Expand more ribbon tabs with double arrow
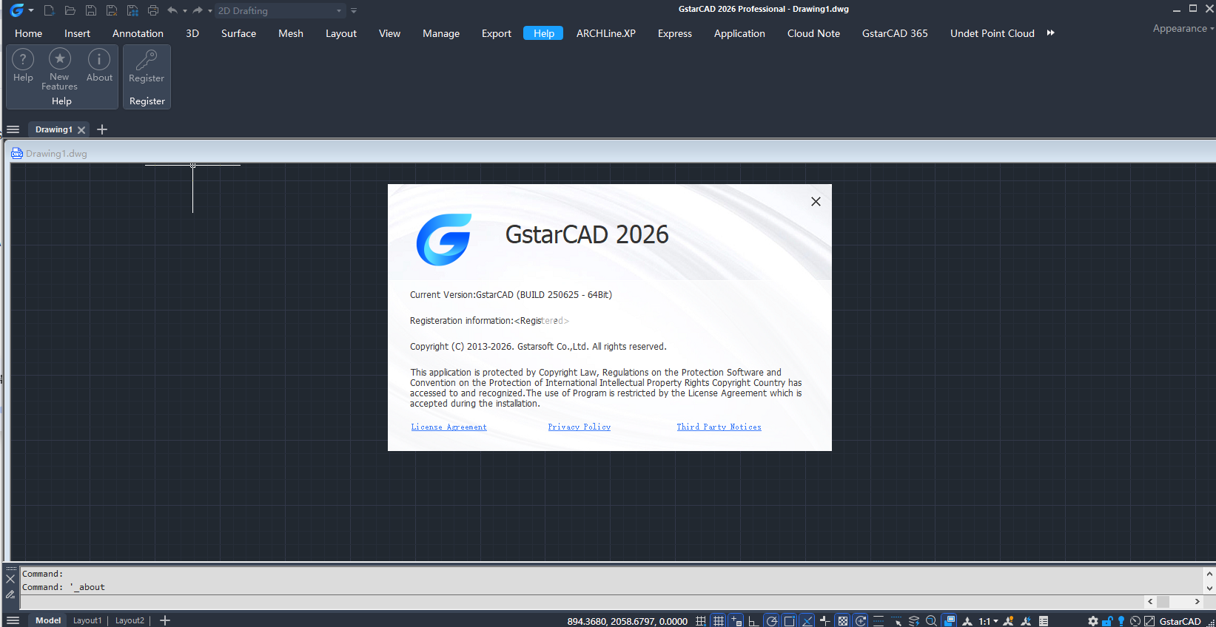The height and width of the screenshot is (627, 1216). (x=1050, y=33)
